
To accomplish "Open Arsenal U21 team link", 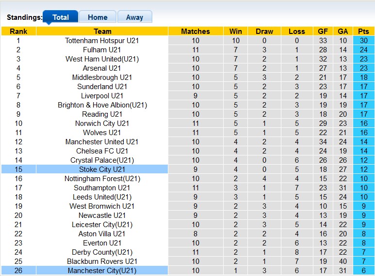I will tap(102, 68).
